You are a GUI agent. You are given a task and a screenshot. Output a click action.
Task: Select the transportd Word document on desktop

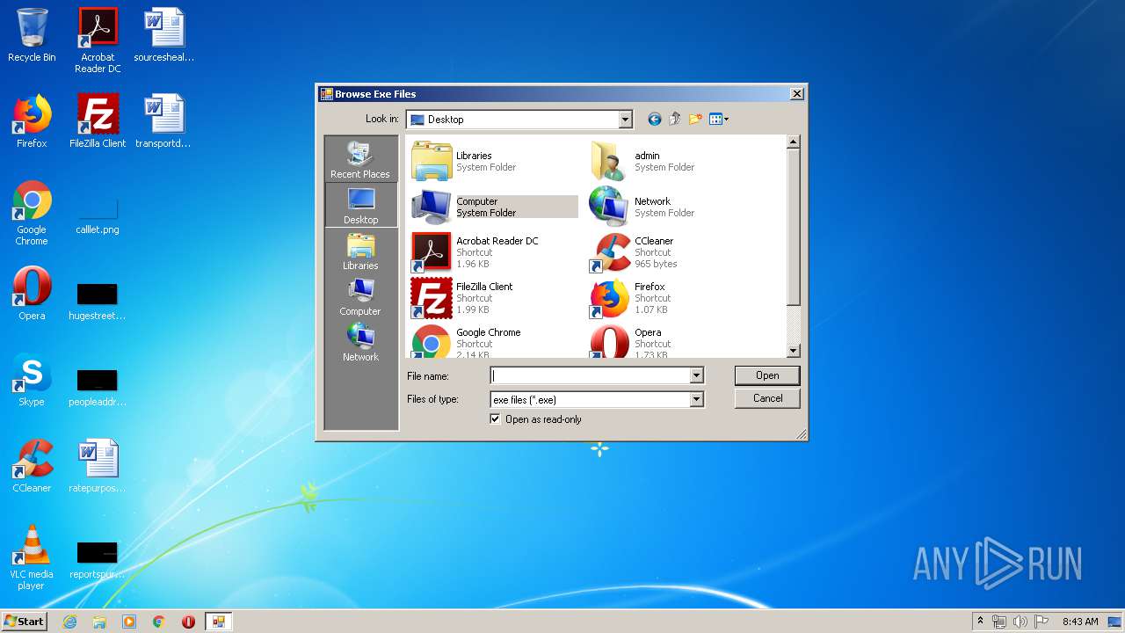click(x=163, y=121)
